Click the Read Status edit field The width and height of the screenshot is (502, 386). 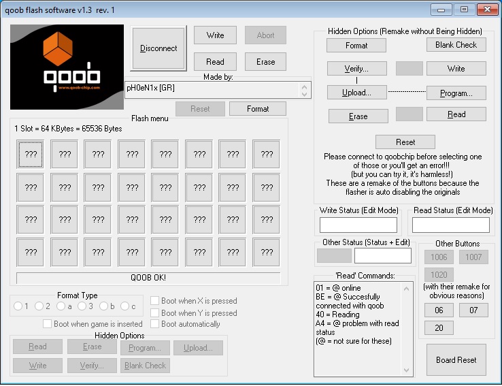(x=451, y=225)
